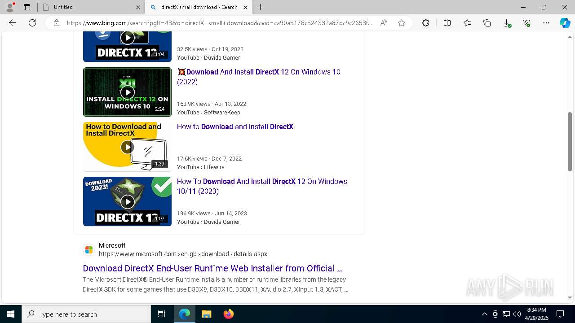The image size is (575, 323).
Task: Open How To Download And Install DirectX 12 (2023) link
Action: 262,186
